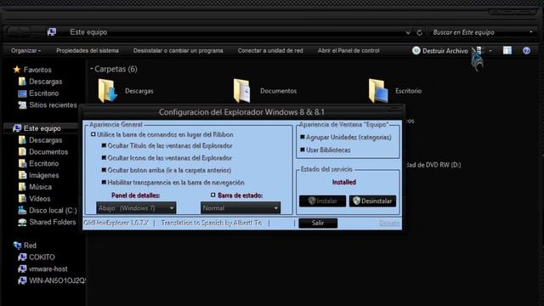Click the Donate link
Viewport: 544px width, 306px height.
pos(389,223)
